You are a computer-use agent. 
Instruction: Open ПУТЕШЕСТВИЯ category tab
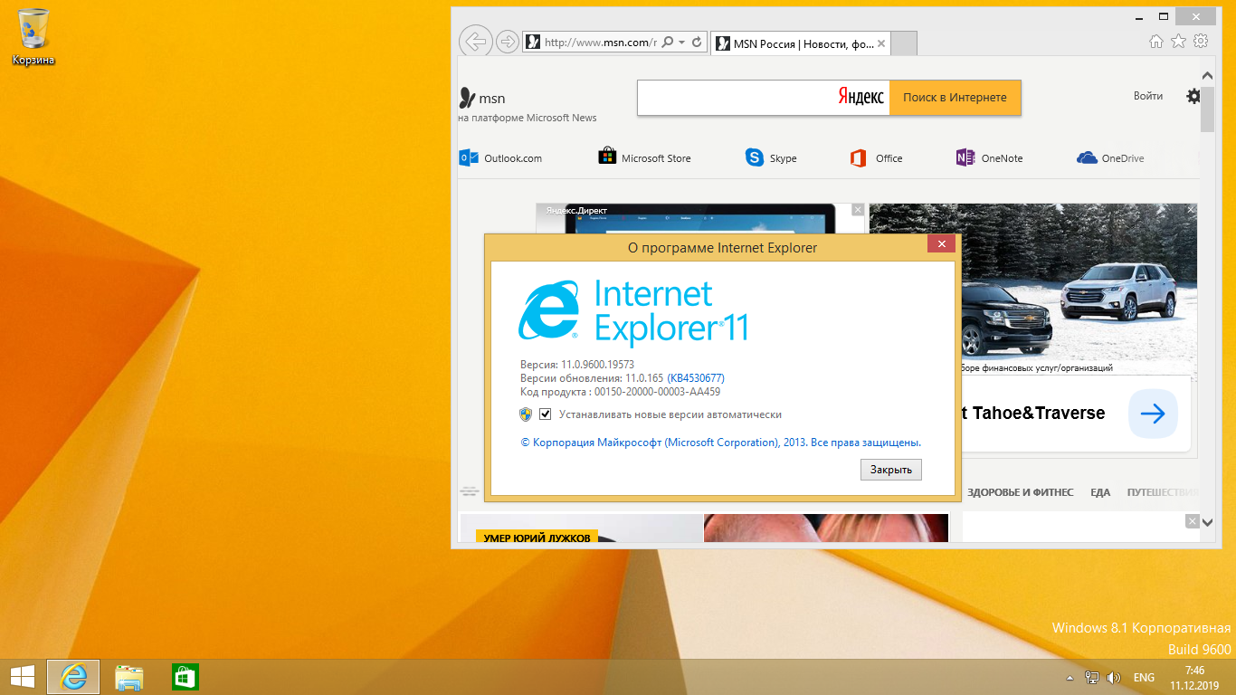[x=1163, y=492]
